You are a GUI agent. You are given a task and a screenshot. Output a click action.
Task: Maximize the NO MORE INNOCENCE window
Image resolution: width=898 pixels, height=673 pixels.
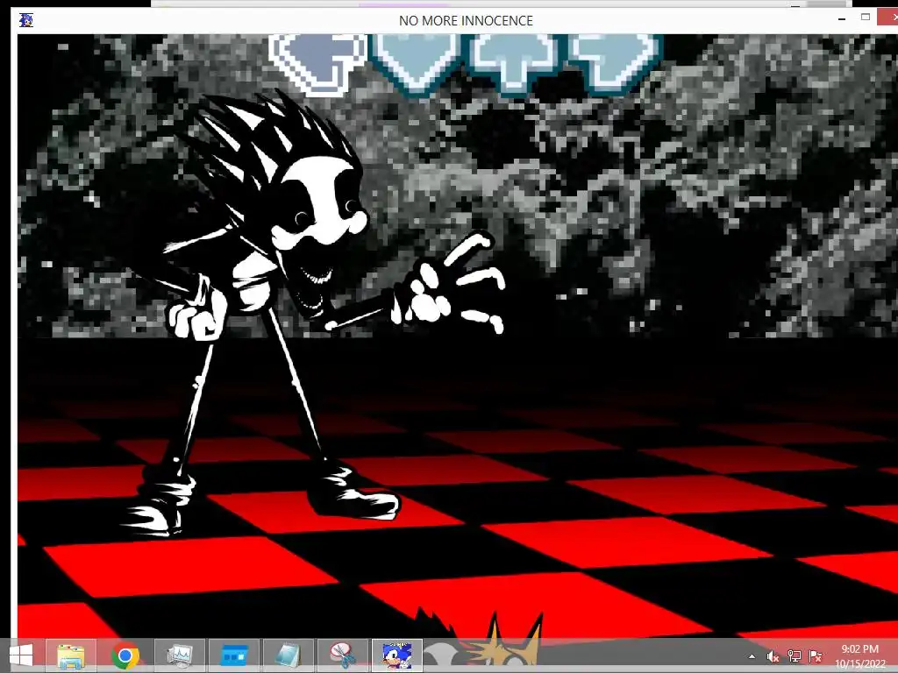866,18
